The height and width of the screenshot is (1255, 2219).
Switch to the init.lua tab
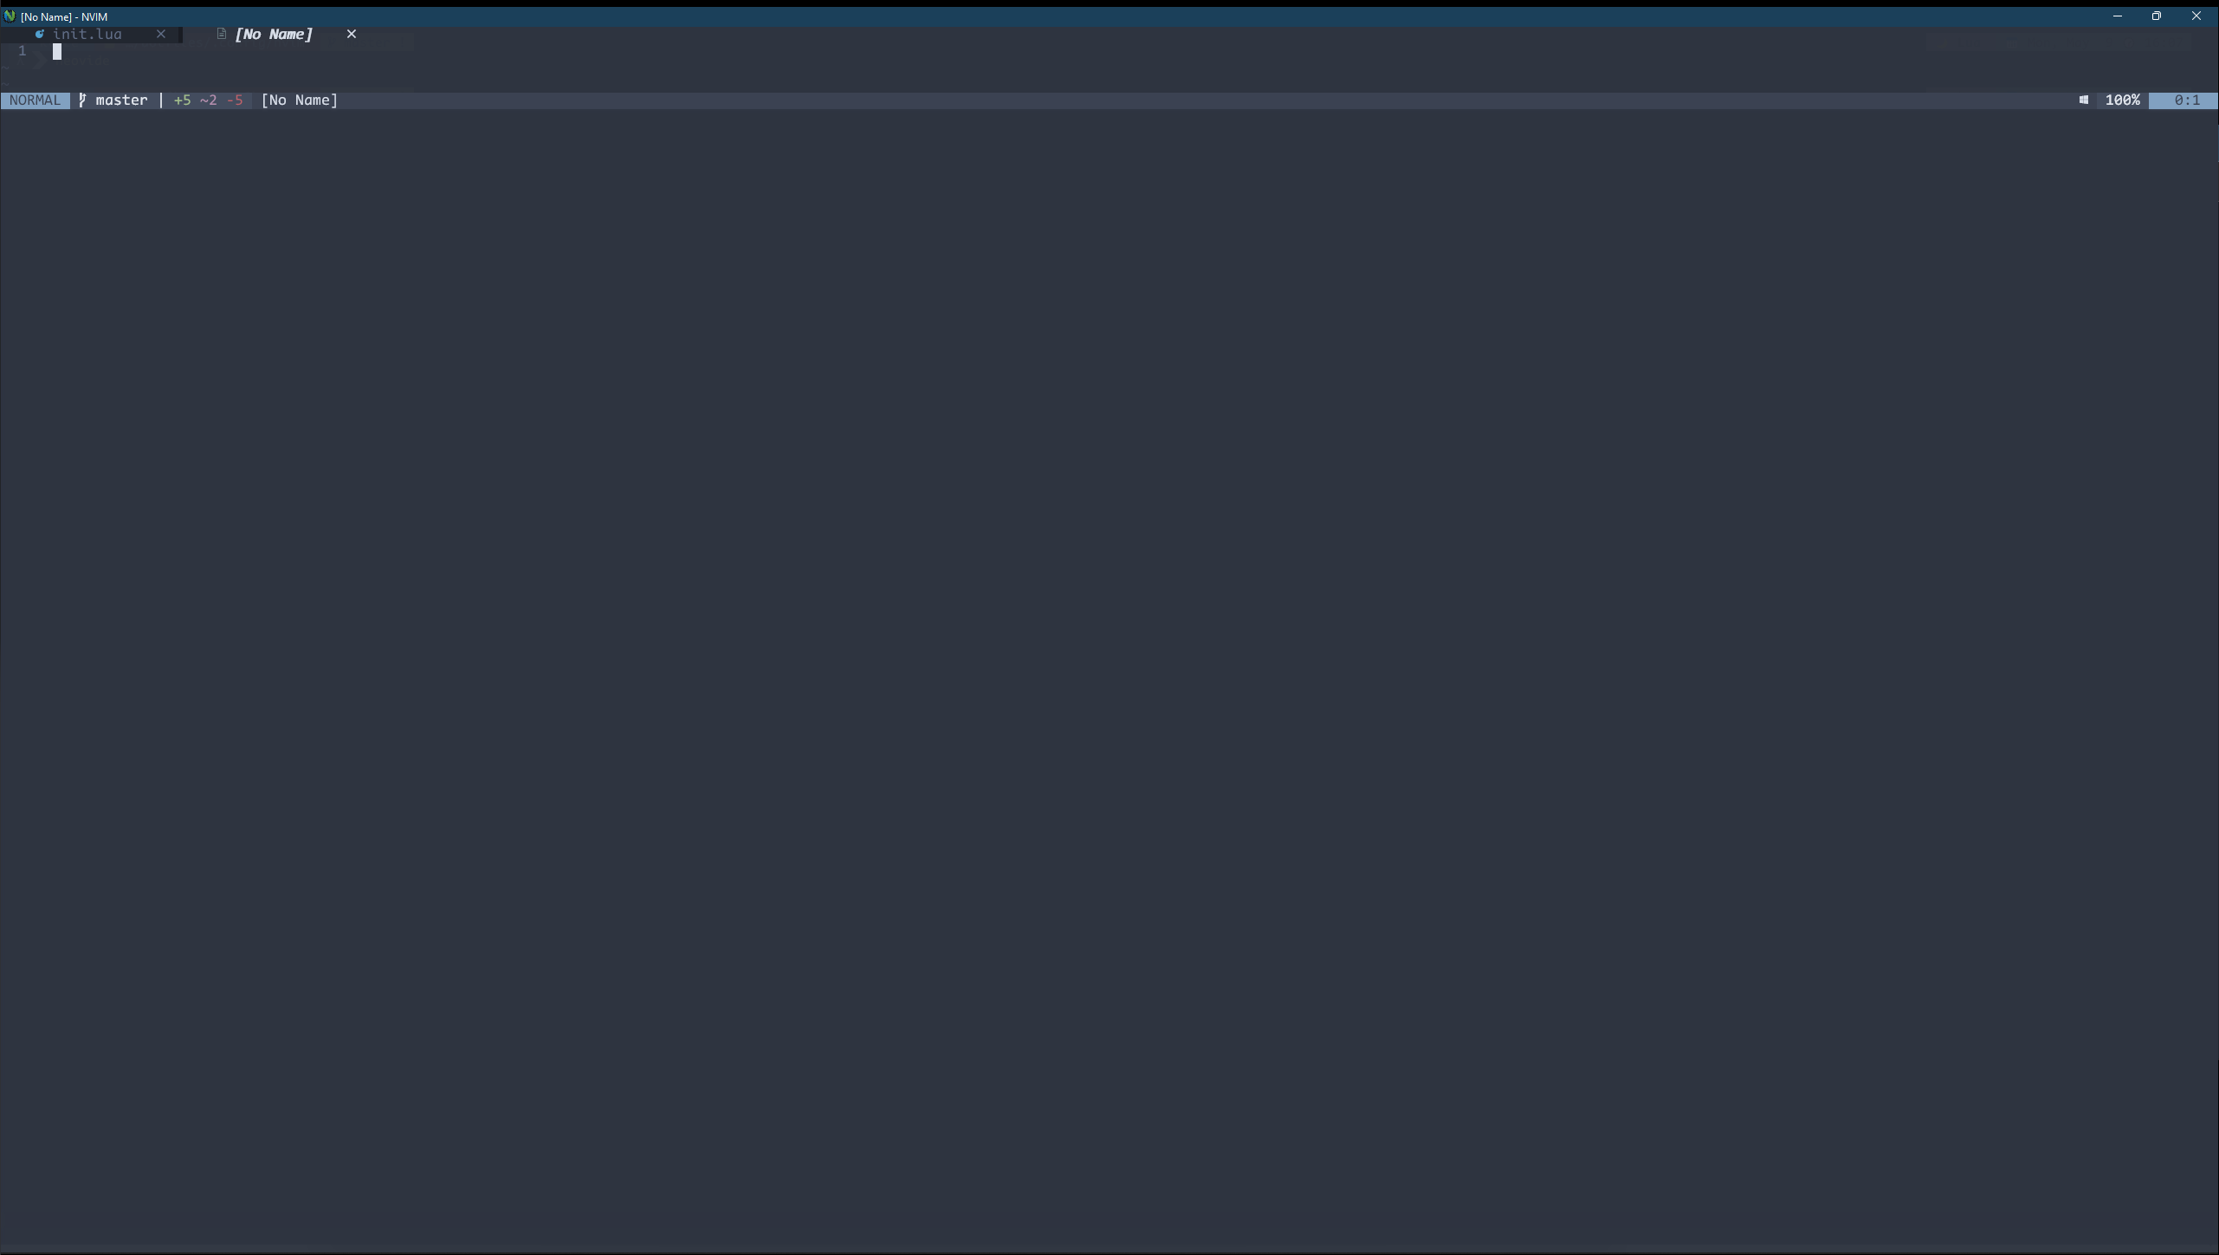click(x=87, y=34)
